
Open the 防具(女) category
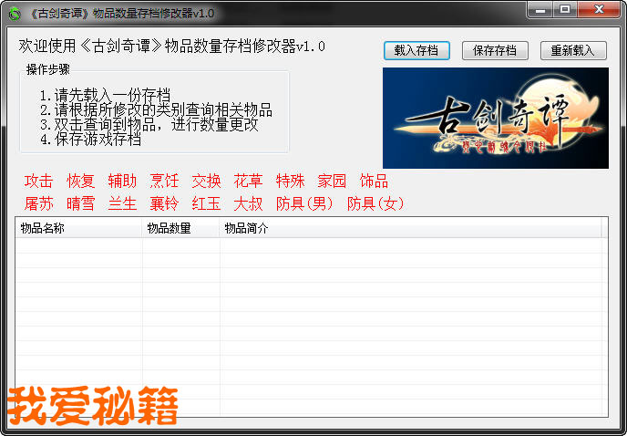tap(375, 203)
